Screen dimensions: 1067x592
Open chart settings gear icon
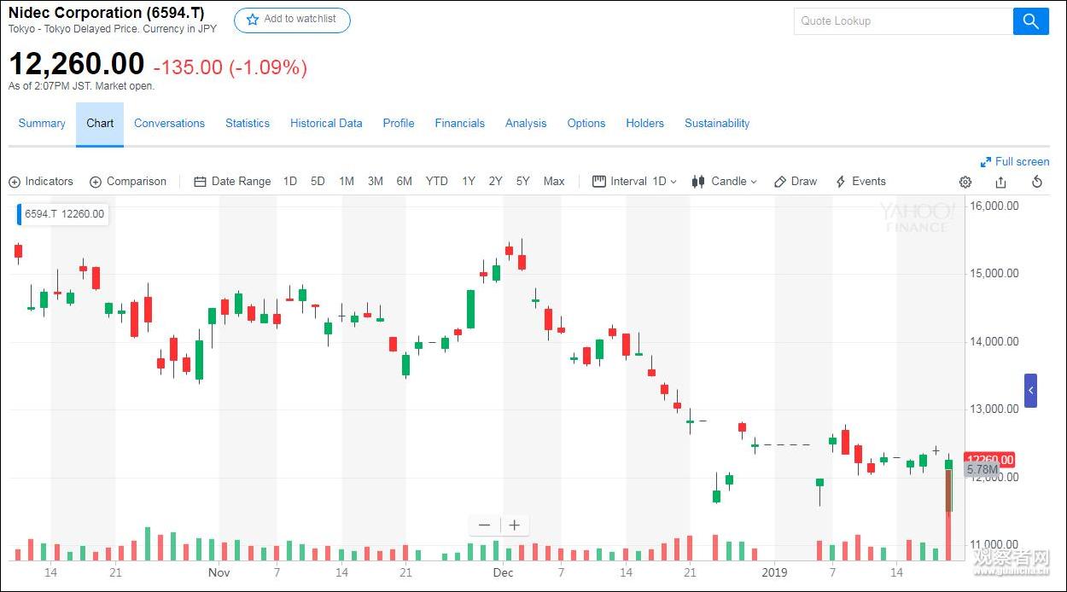tap(965, 182)
